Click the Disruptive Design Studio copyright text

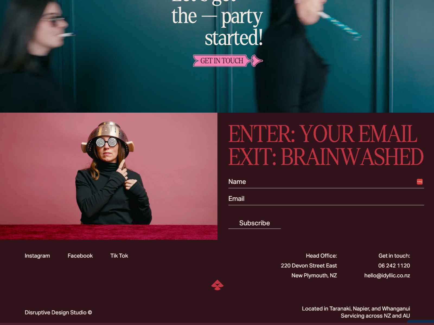pos(58,313)
